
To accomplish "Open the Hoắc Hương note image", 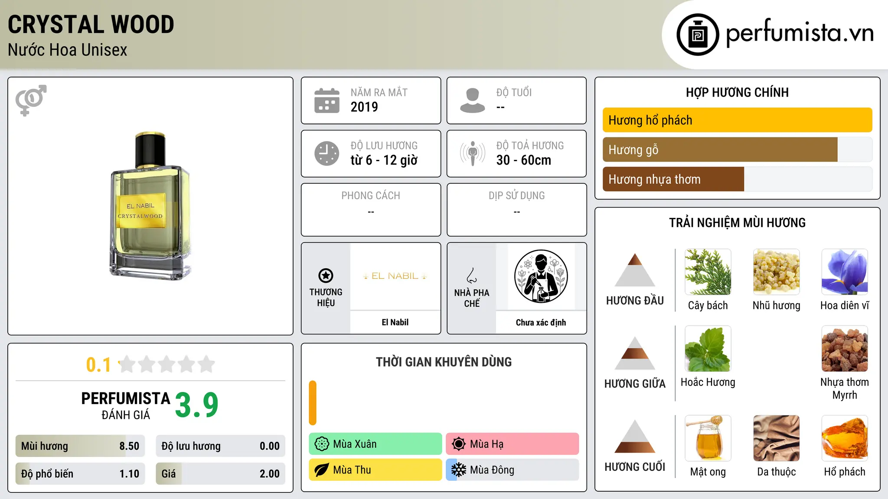I will point(708,349).
